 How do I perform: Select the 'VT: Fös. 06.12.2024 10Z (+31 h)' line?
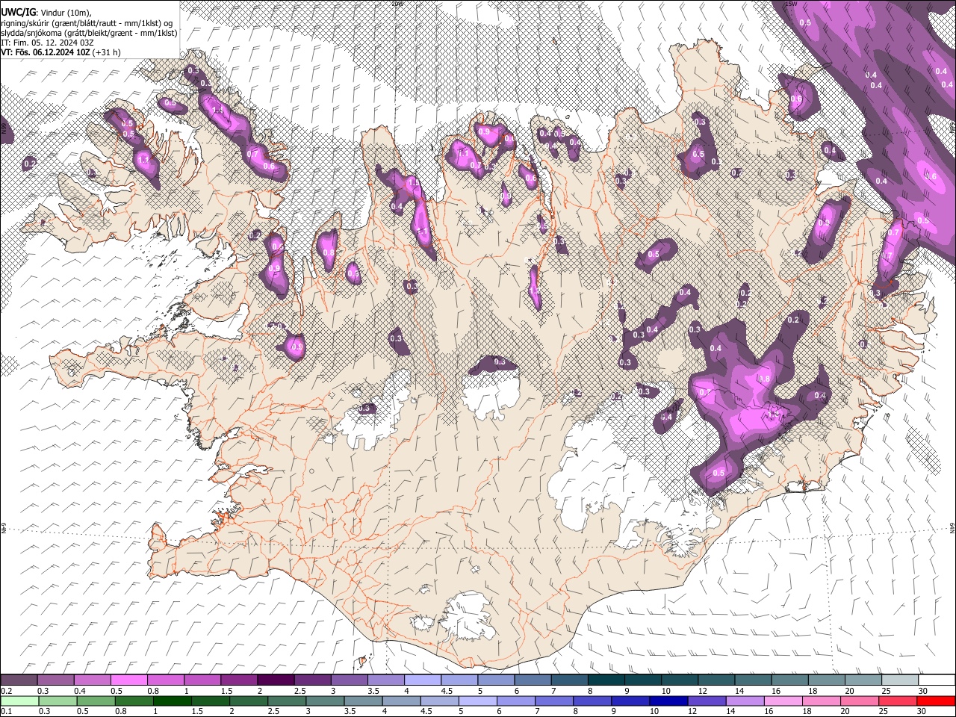click(x=60, y=52)
